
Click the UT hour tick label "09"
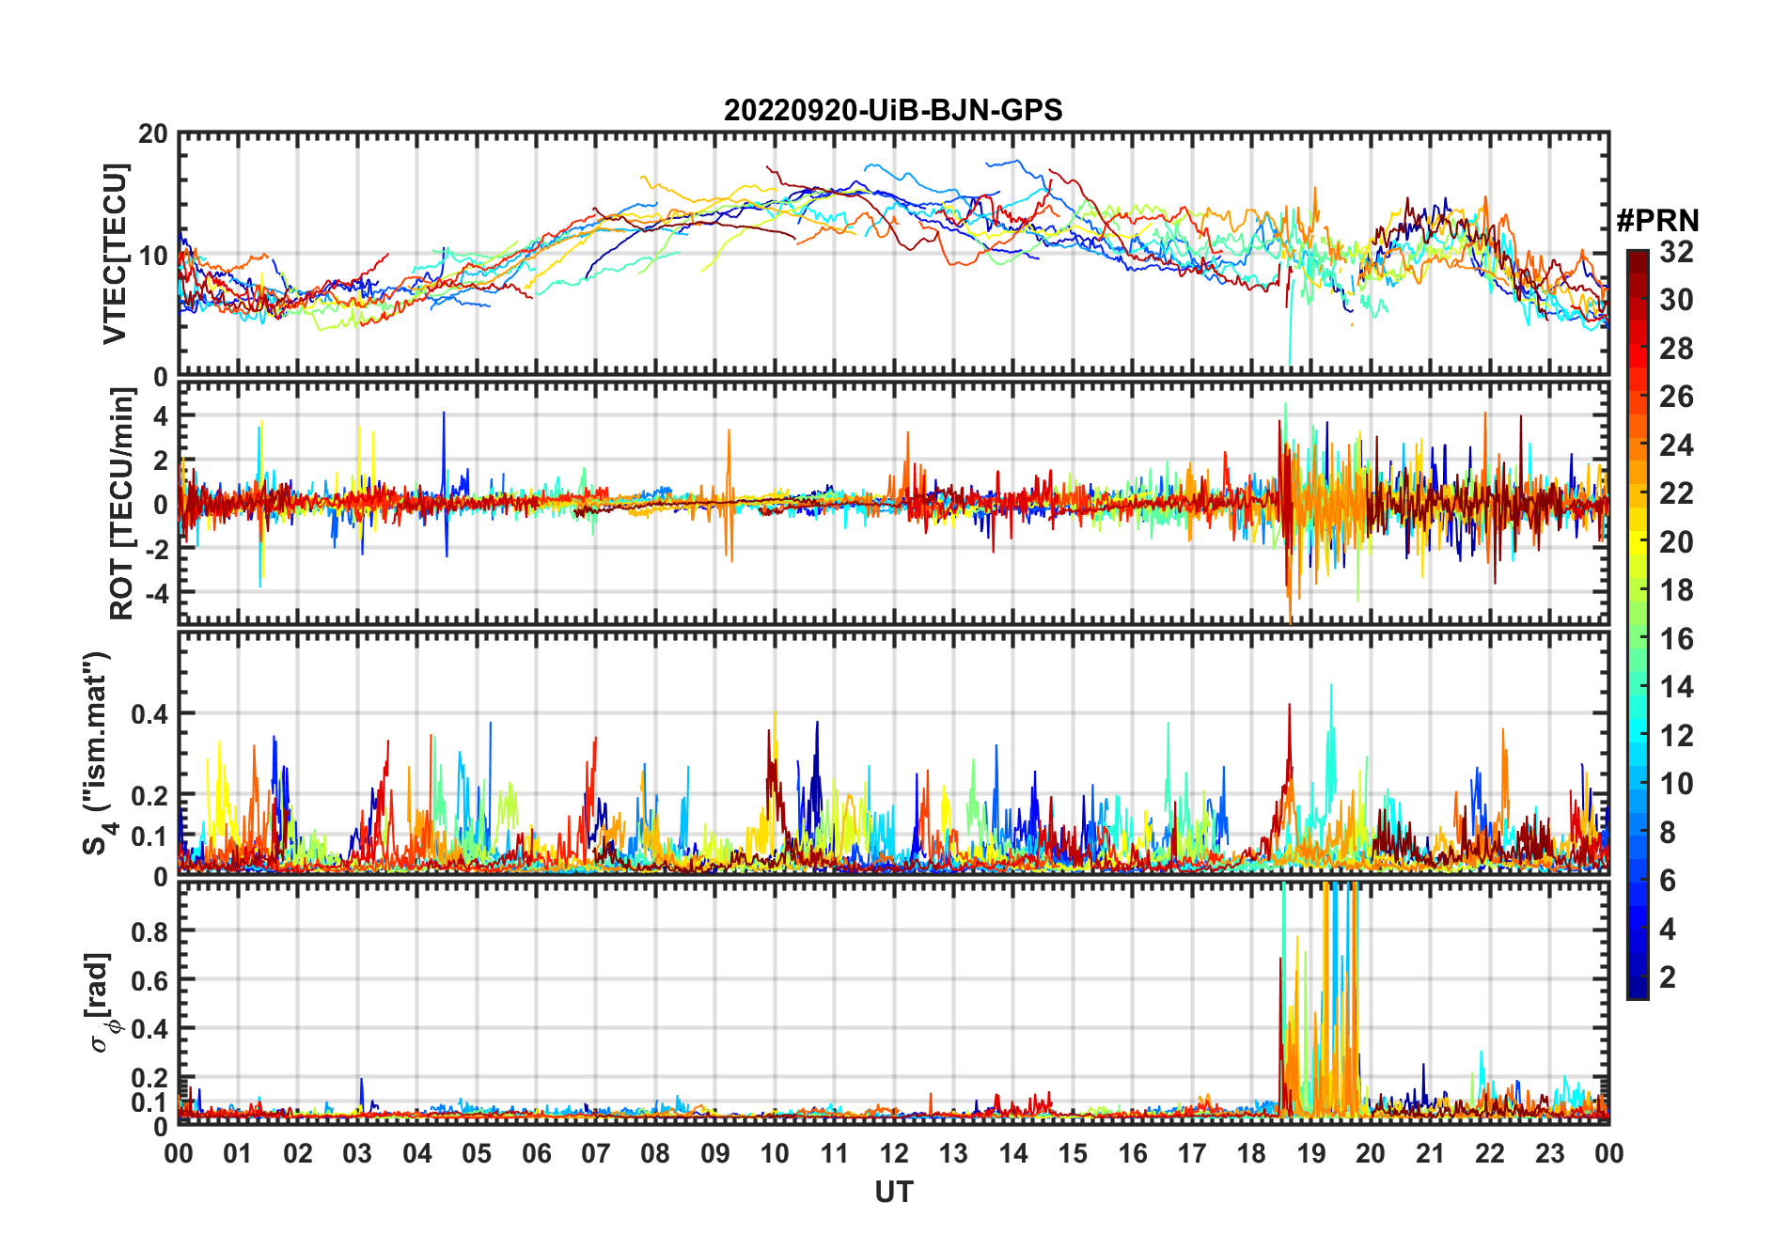click(x=715, y=1153)
